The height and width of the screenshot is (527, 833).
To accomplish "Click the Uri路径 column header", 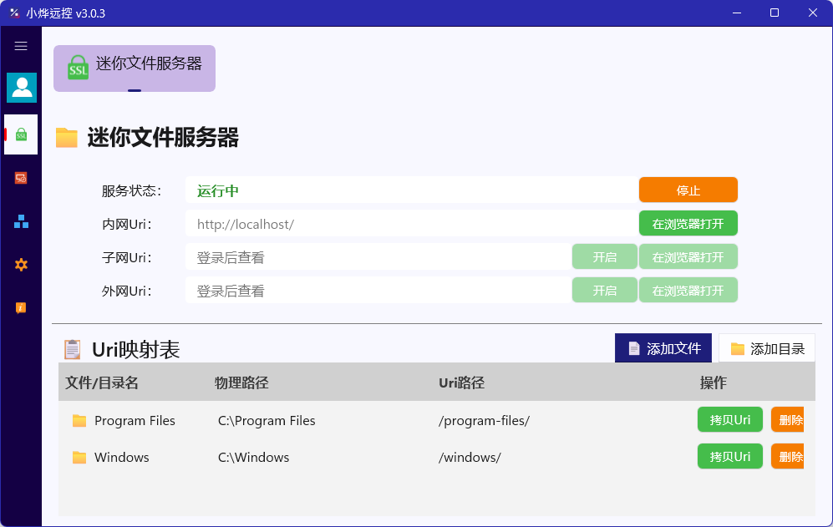I will tap(462, 383).
